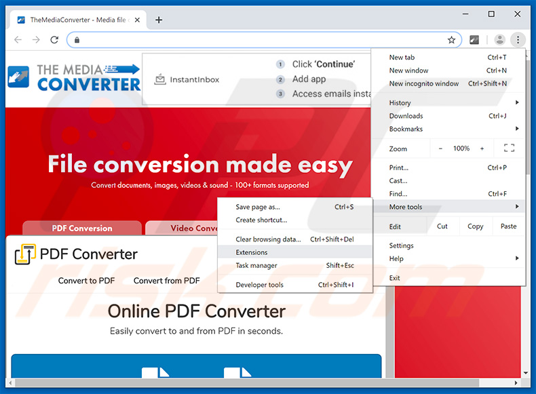Click the scroll-left arrow at bottom
Viewport: 536px width, 394px height.
click(x=10, y=383)
